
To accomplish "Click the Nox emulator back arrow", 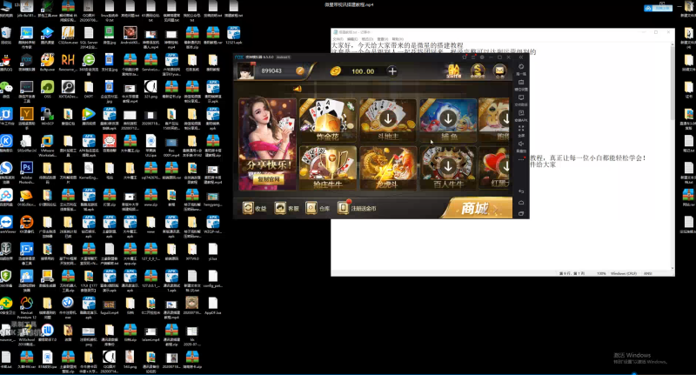I will pos(522,190).
